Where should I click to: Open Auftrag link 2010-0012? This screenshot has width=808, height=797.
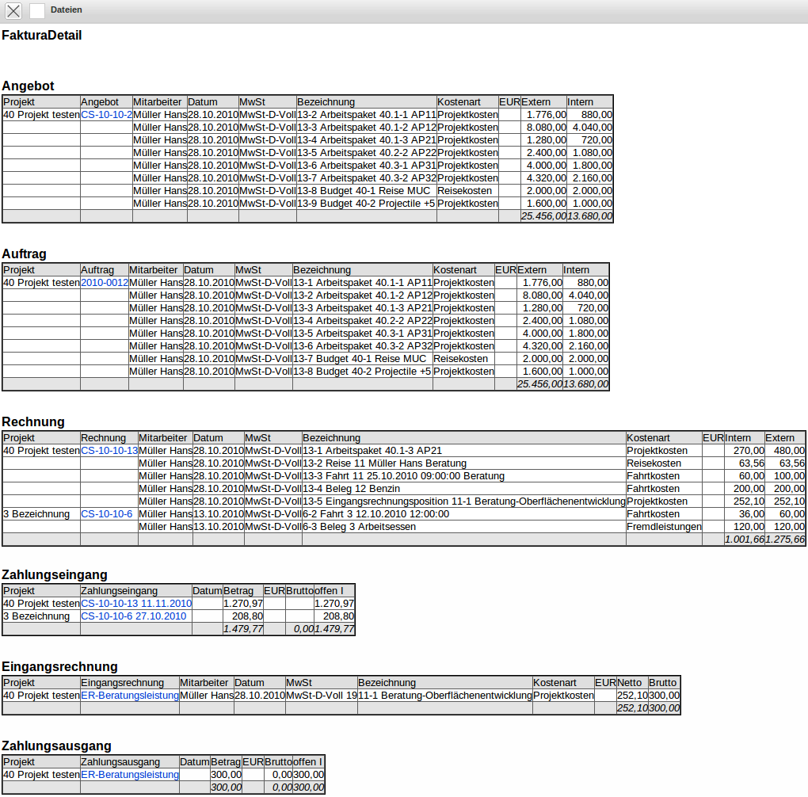click(x=105, y=283)
